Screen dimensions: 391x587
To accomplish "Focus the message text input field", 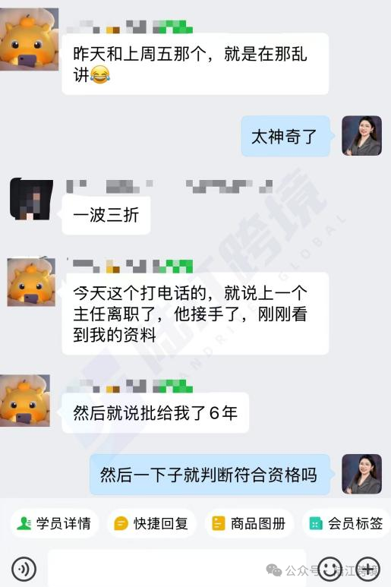I will 177,569.
